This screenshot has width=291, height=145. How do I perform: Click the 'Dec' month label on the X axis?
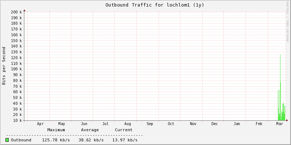[215, 124]
